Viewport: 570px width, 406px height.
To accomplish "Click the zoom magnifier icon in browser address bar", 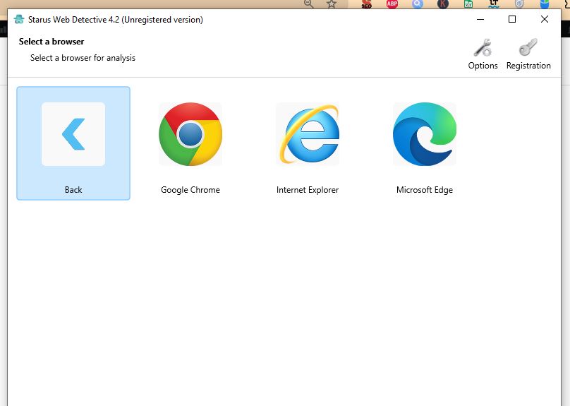I will pos(308,4).
